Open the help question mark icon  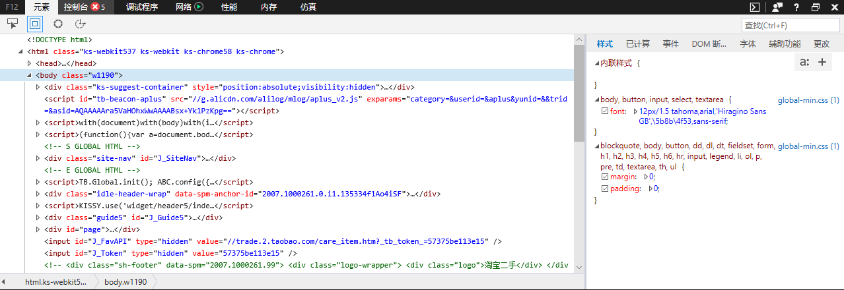(796, 7)
